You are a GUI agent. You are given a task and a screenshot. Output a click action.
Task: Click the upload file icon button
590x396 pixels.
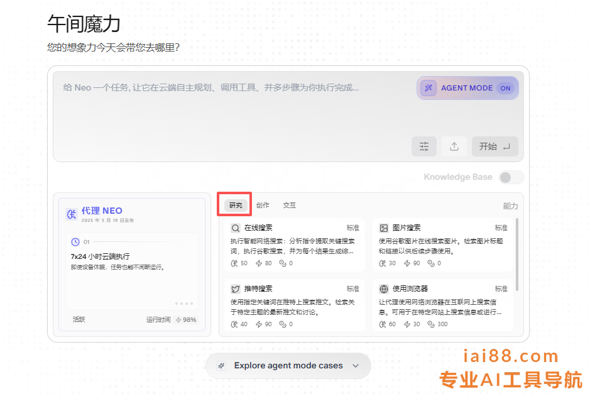(454, 146)
